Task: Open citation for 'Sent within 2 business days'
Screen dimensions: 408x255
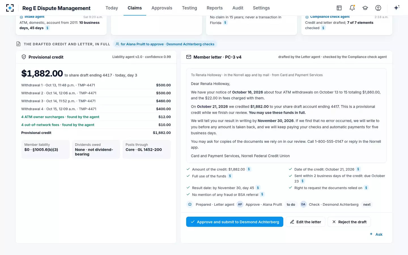Action: point(303,181)
